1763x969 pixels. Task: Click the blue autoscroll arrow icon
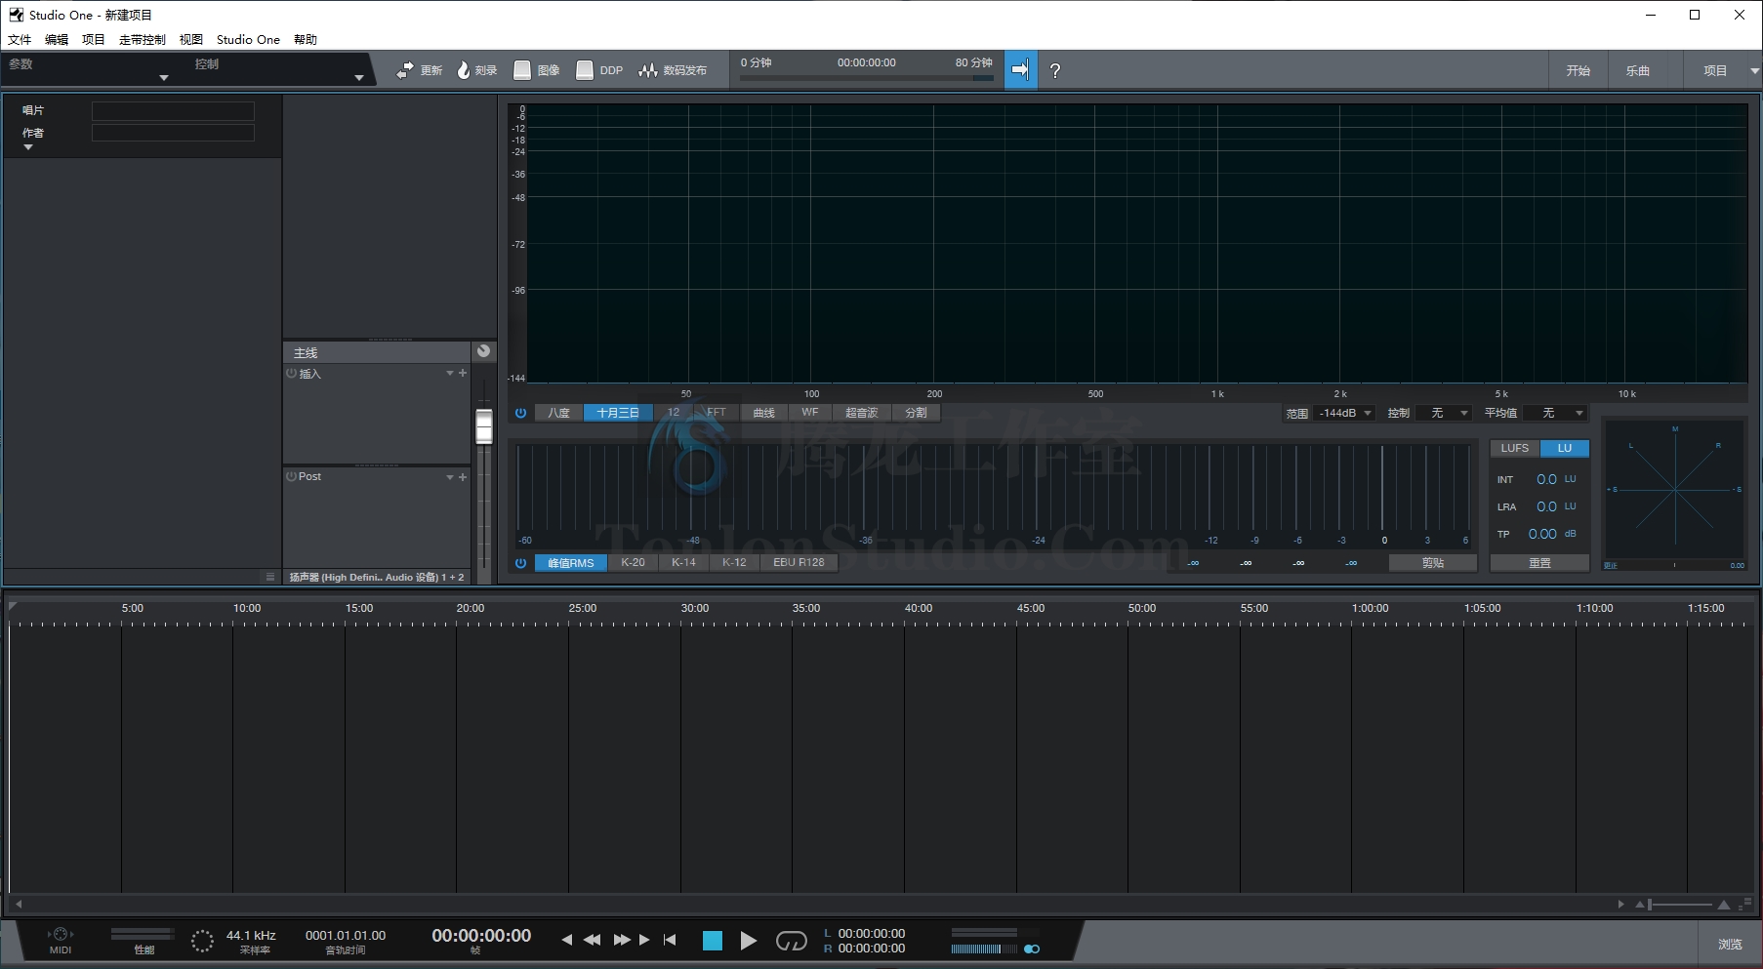pos(1021,70)
